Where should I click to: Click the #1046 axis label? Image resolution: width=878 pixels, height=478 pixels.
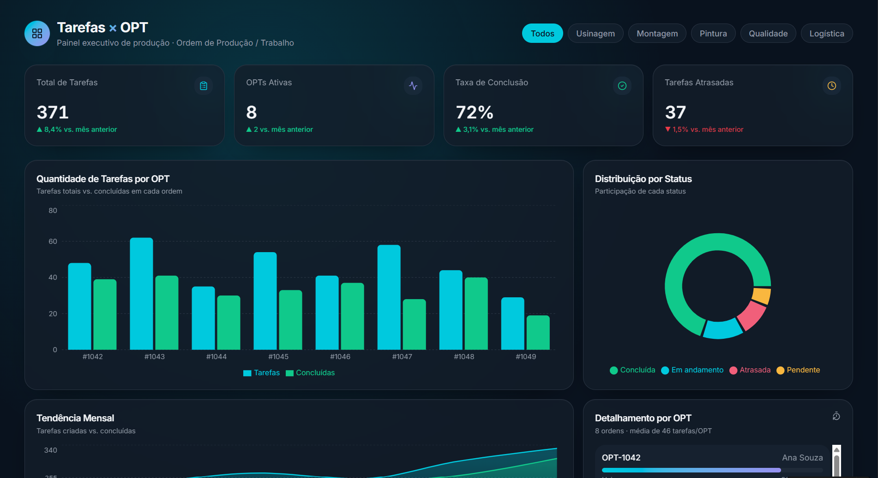tap(340, 357)
